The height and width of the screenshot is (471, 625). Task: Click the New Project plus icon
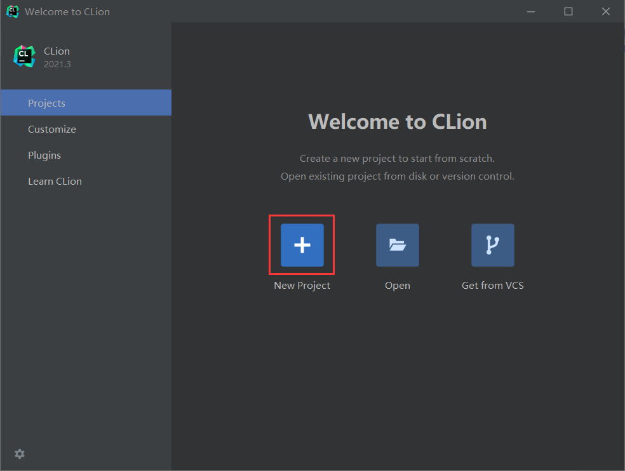point(302,245)
